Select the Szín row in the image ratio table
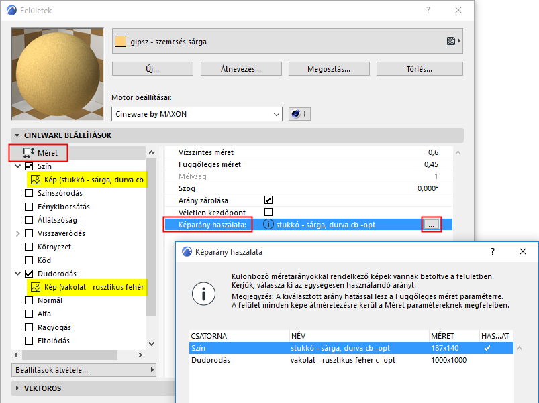 point(351,348)
